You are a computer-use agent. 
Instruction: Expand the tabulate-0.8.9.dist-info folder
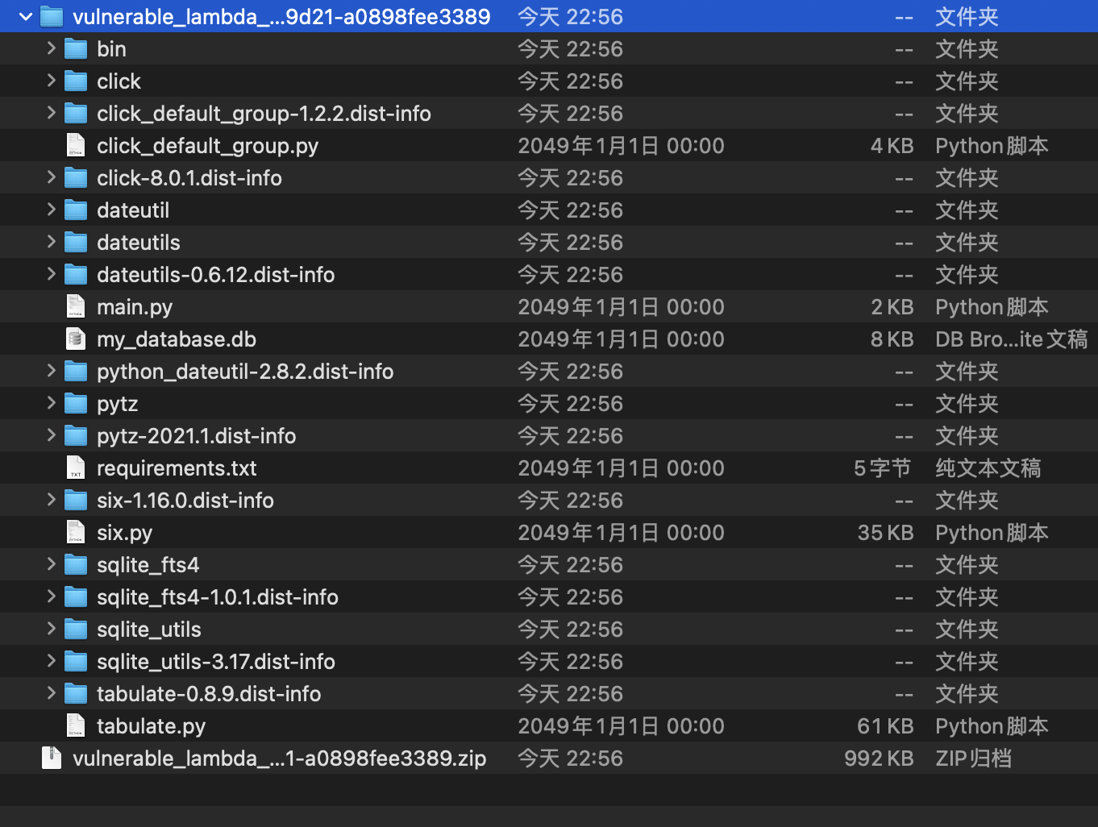tap(51, 693)
